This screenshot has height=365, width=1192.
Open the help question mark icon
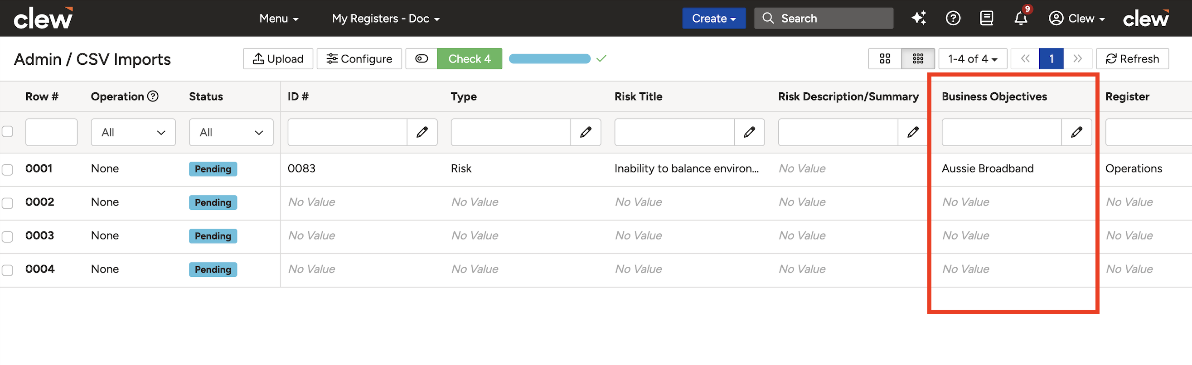[953, 19]
